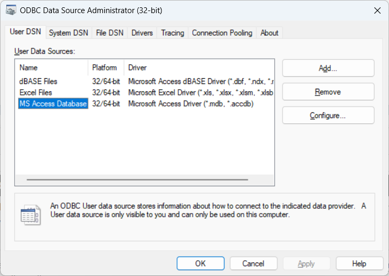Click the 32/64-bit platform cell for dBASE Files
Image resolution: width=389 pixels, height=276 pixels.
(x=106, y=81)
